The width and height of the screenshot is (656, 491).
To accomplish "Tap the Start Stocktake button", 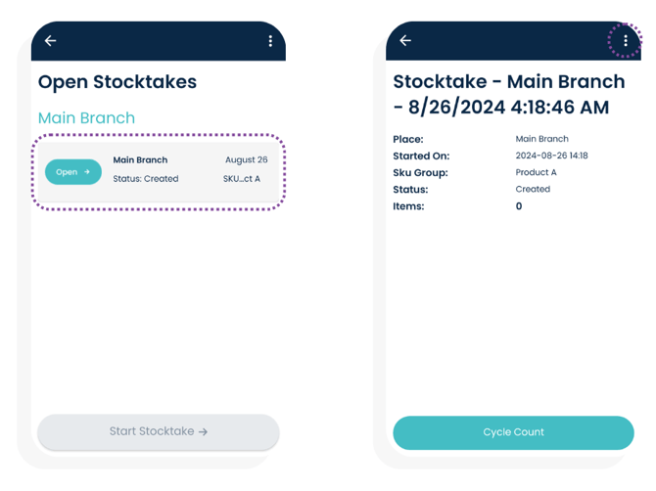I will [158, 431].
